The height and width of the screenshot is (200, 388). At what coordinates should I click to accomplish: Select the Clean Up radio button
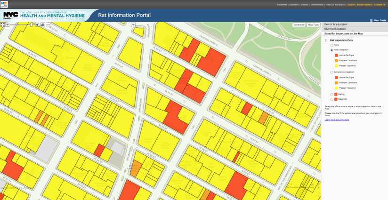point(332,99)
